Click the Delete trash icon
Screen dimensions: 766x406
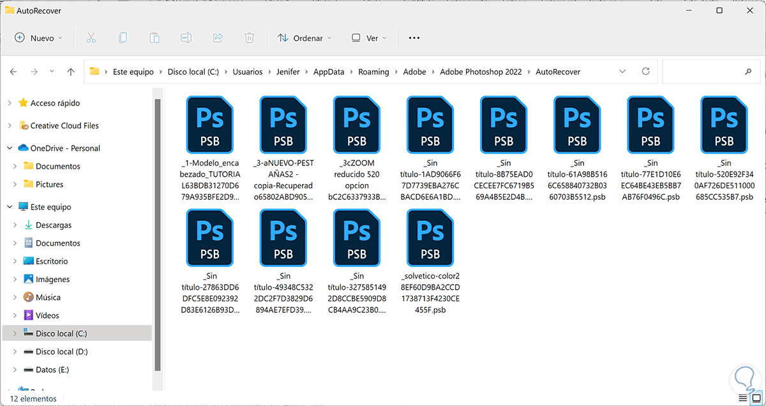(x=250, y=38)
